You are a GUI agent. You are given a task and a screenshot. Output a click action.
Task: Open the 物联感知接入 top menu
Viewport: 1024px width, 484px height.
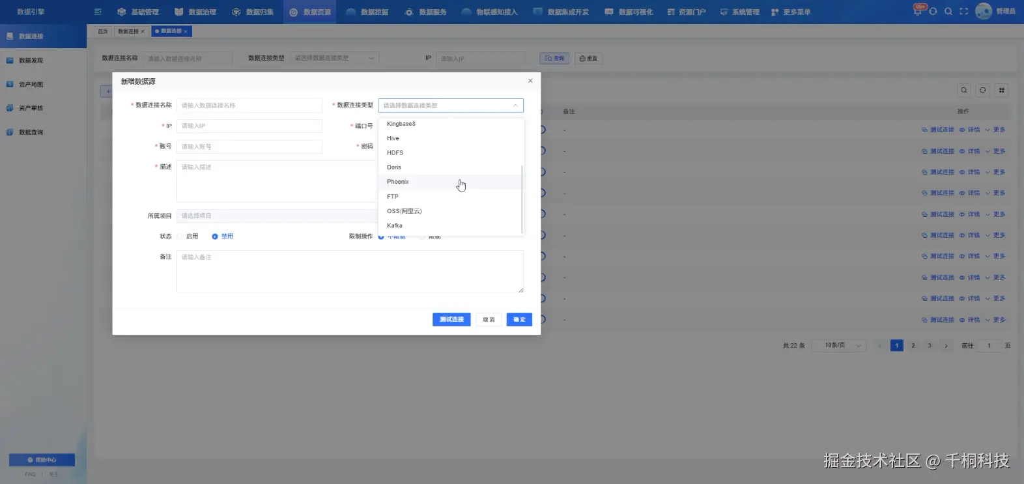[x=490, y=12]
